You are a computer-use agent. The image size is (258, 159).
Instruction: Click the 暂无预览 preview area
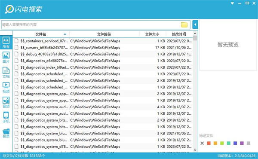(228, 45)
